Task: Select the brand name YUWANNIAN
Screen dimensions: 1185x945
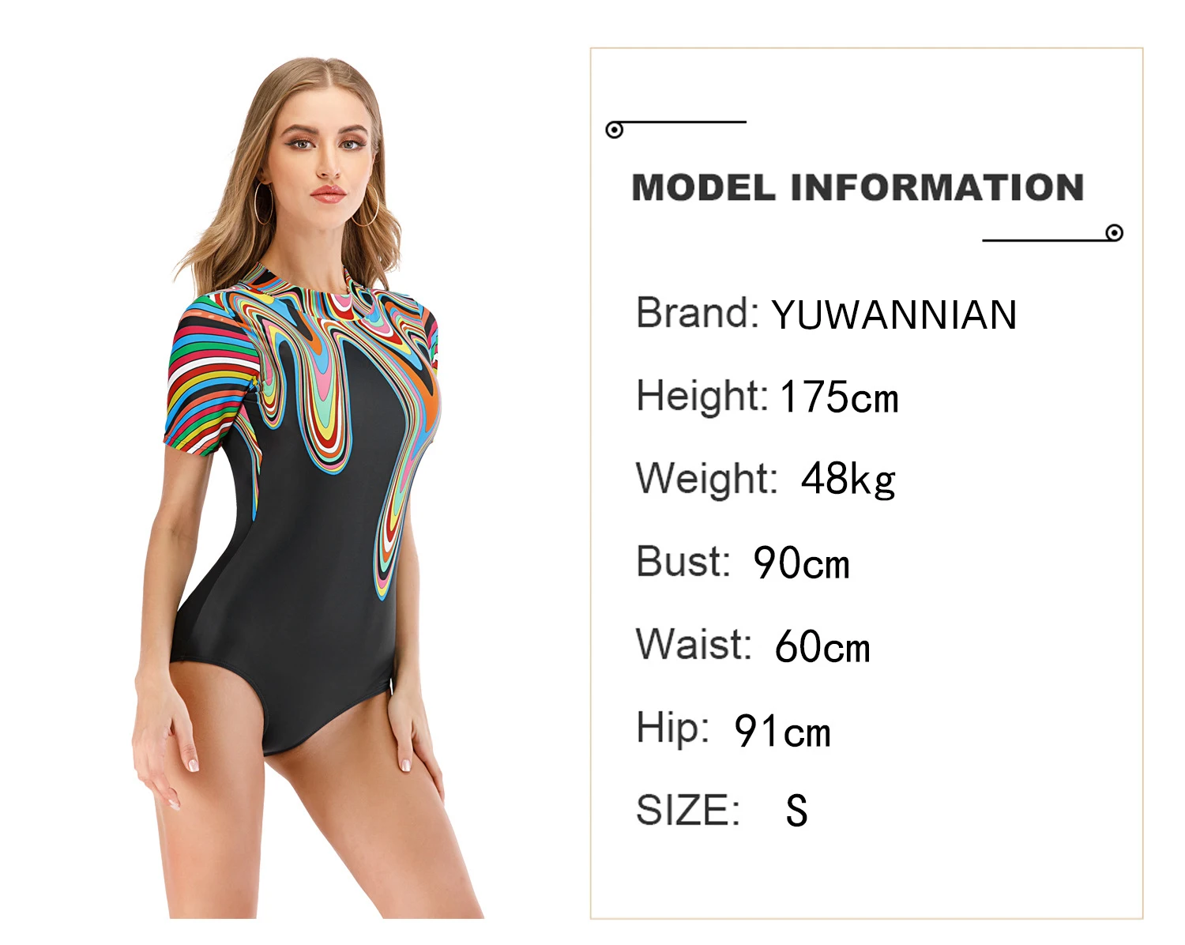Action: point(893,314)
